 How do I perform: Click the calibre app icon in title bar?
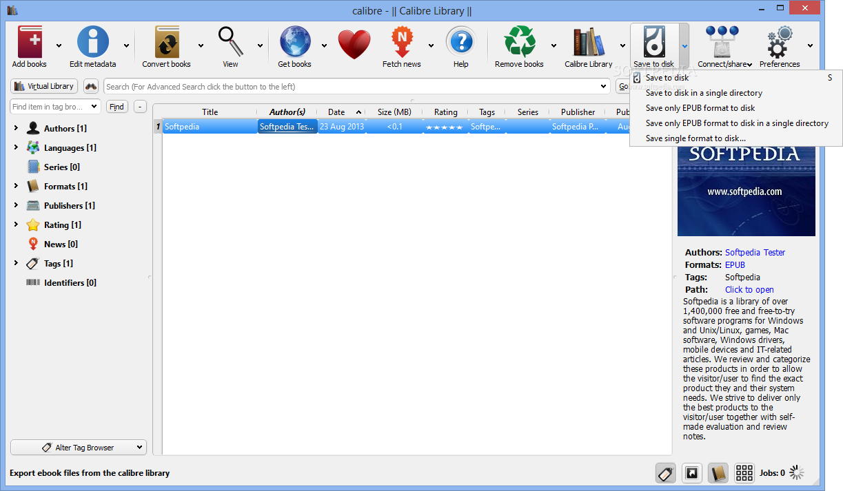pyautogui.click(x=12, y=10)
